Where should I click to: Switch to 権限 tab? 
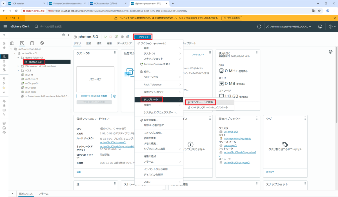click(x=109, y=43)
